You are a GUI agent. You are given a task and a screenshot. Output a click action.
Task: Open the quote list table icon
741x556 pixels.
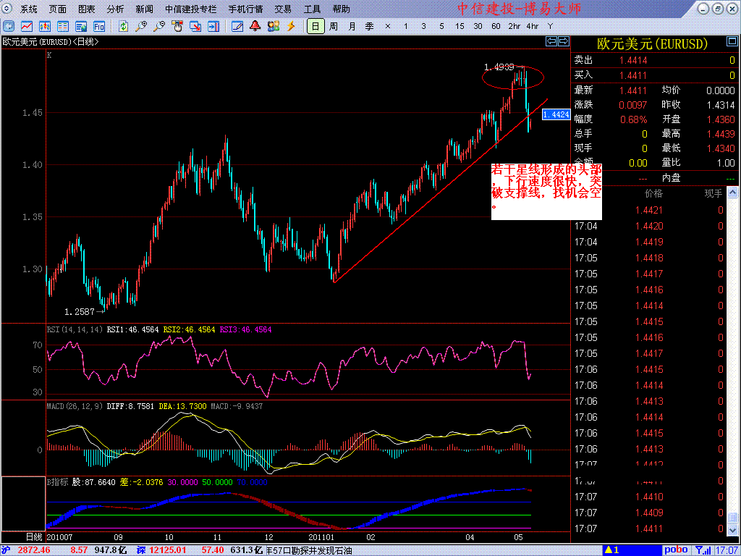[63, 27]
